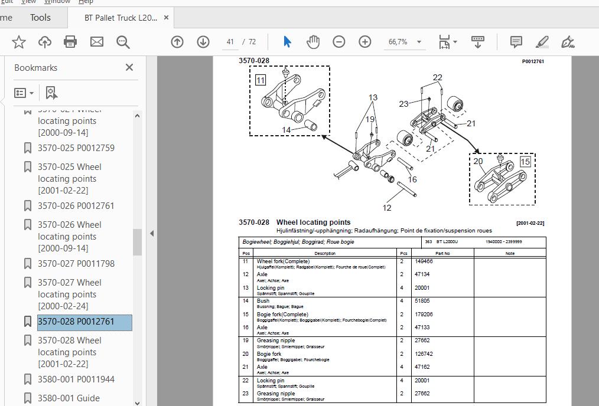
Task: Click 'Wheel fork(Complete)' description text
Action: 283,261
